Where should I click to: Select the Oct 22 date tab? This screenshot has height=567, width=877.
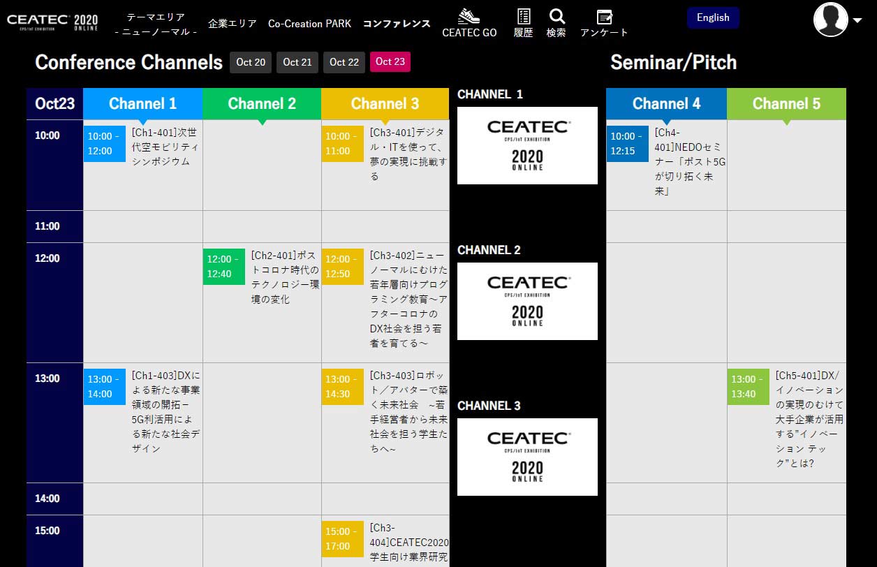coord(344,62)
